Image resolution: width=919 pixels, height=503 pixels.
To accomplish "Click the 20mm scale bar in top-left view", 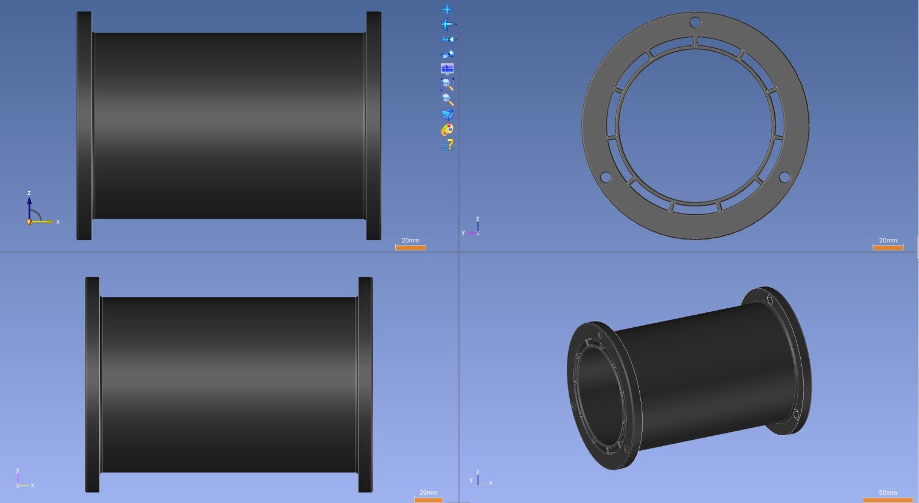I will 410,247.
